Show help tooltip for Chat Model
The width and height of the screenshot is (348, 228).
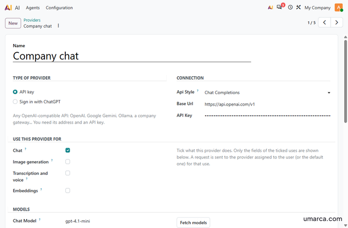[x=40, y=219]
